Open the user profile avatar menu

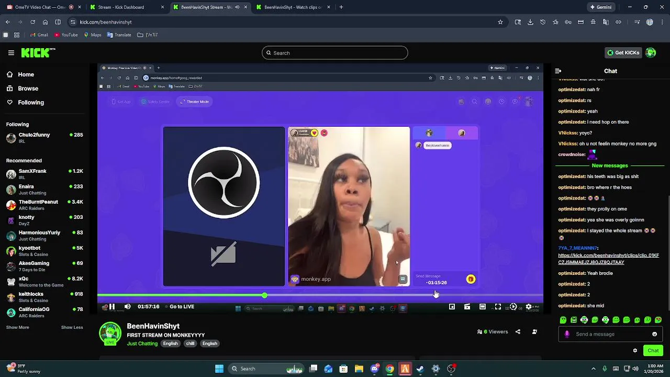(x=651, y=53)
